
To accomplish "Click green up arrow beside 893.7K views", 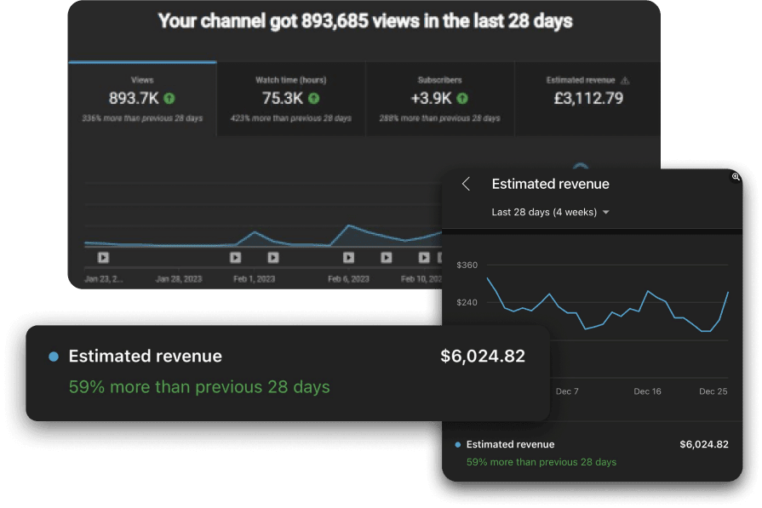I will click(170, 99).
